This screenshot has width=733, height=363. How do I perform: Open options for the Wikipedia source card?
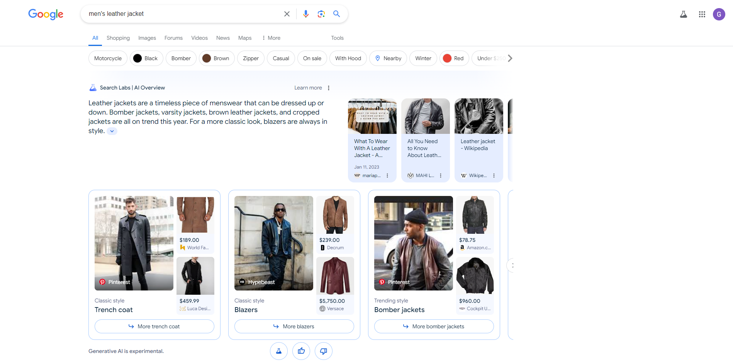494,176
